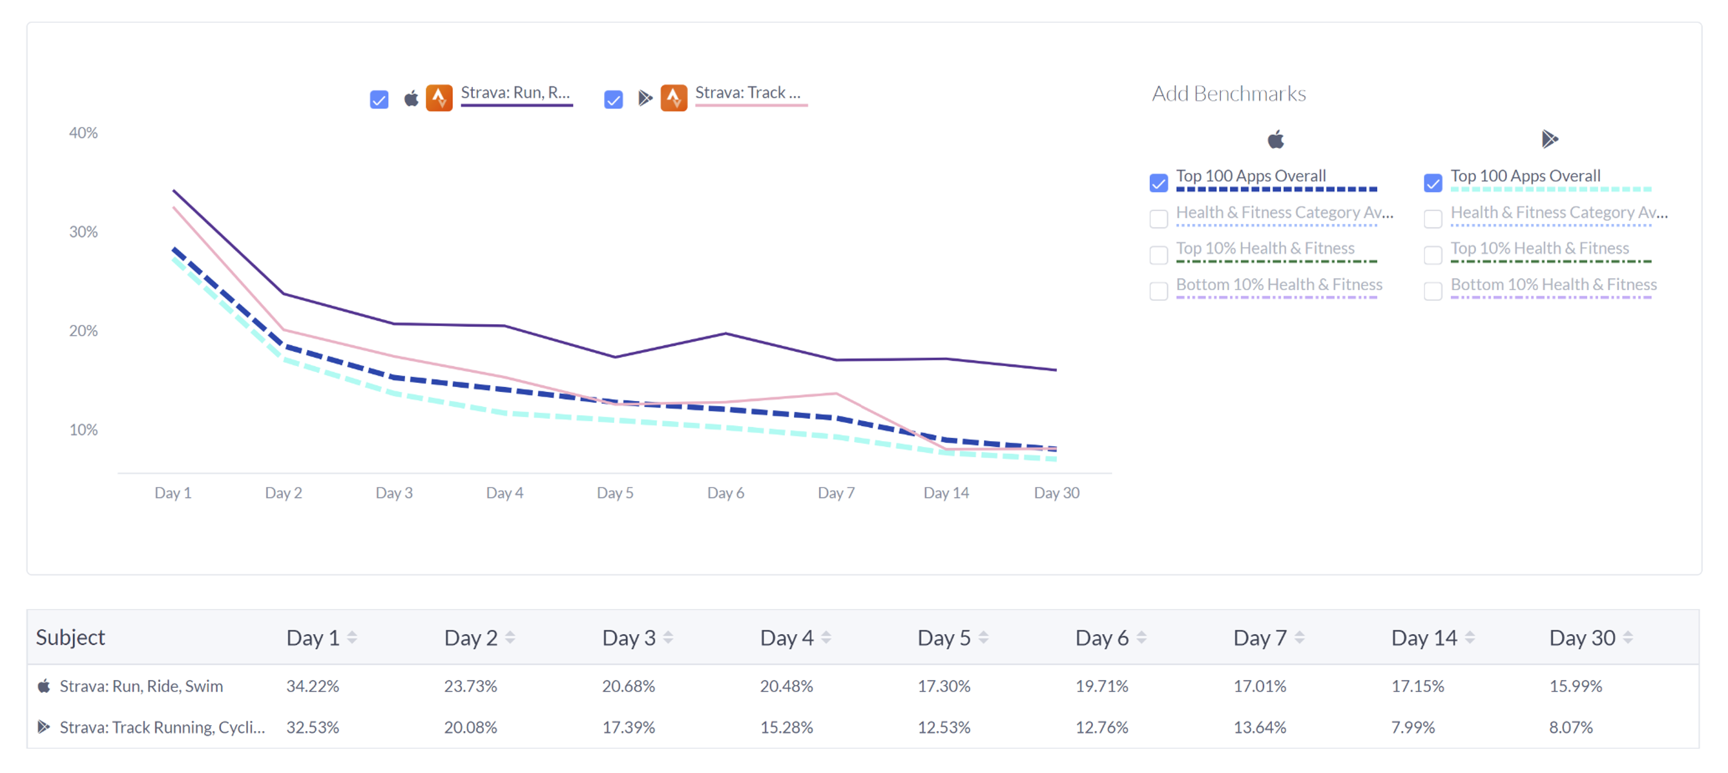Enable iOS Bottom 10% Health & Fitness benchmark
Screen dimensions: 1728x773
[1158, 291]
